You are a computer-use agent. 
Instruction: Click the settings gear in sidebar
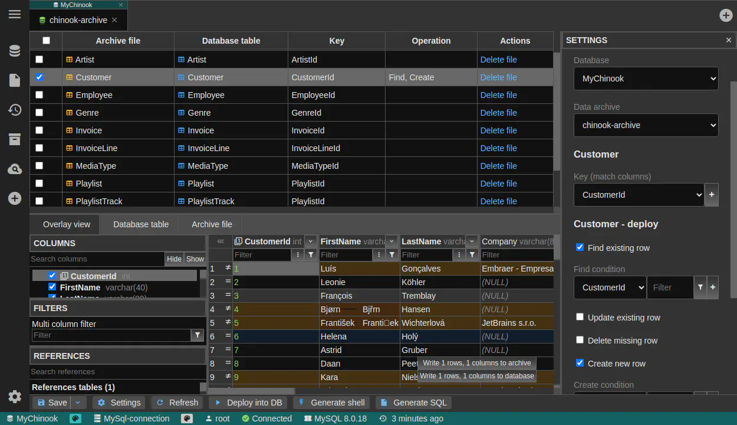15,396
